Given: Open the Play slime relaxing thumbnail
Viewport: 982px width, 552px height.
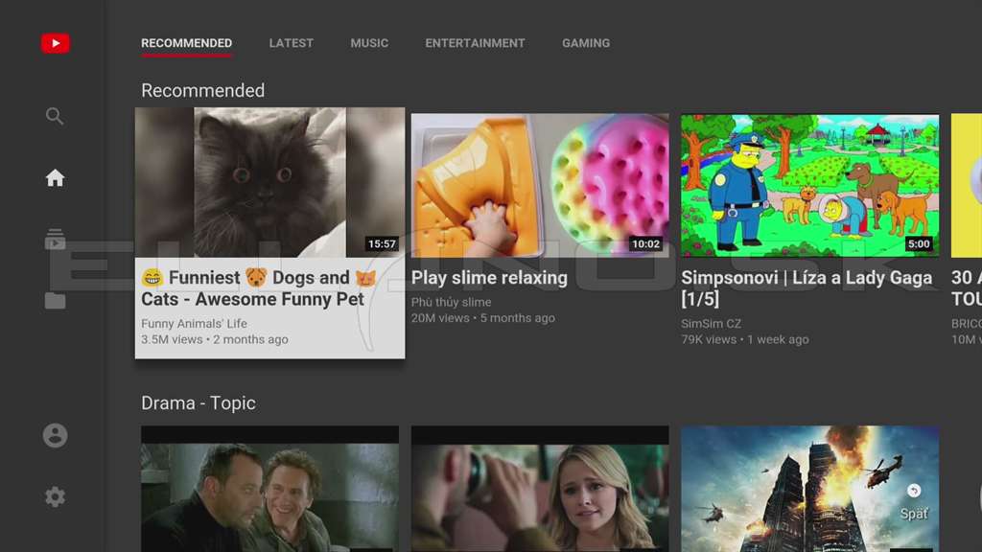Looking at the screenshot, I should (540, 185).
